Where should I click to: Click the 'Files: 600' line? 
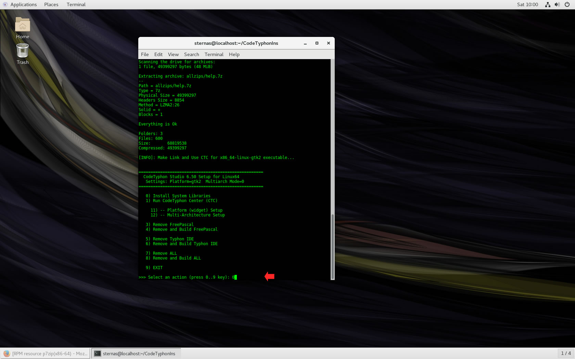click(x=151, y=138)
